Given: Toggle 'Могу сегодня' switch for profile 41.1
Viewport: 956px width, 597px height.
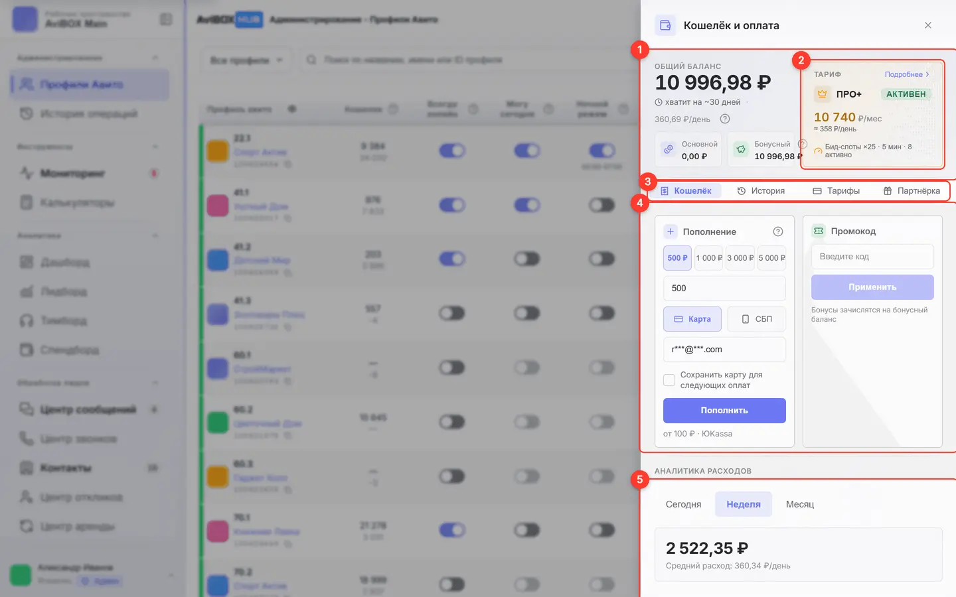Looking at the screenshot, I should pos(527,205).
